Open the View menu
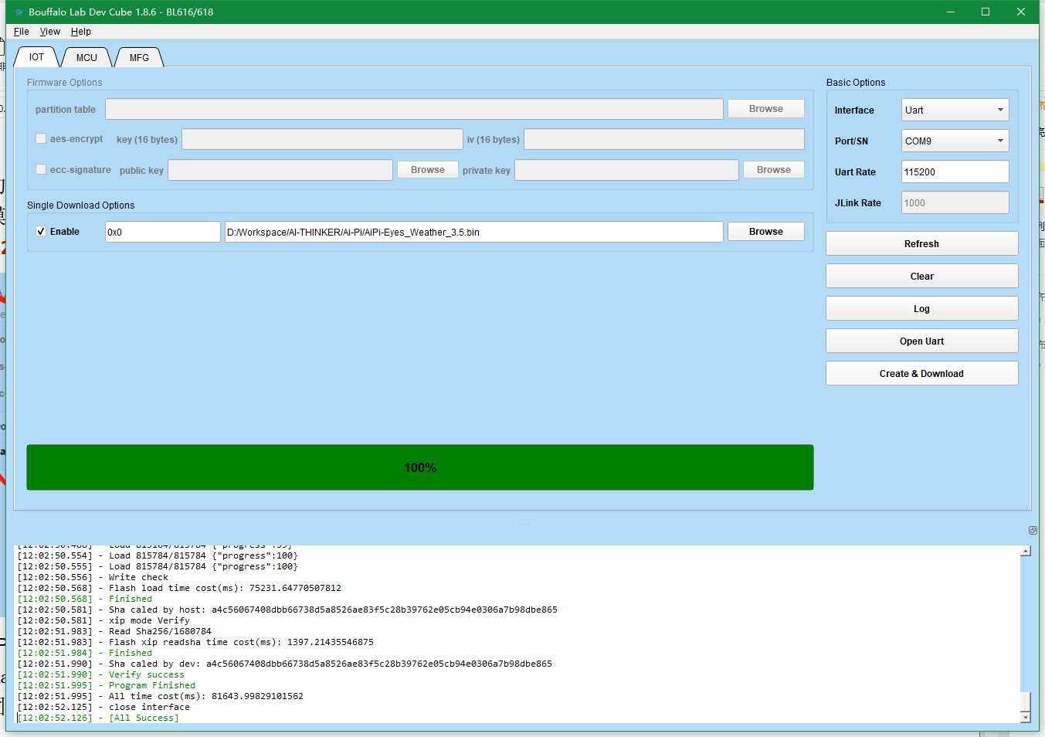The image size is (1045, 737). (50, 32)
